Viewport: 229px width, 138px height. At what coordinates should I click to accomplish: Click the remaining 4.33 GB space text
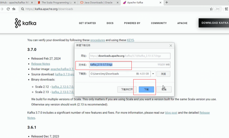(143, 74)
